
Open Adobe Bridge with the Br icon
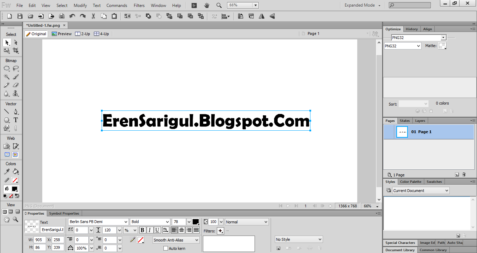click(x=195, y=5)
